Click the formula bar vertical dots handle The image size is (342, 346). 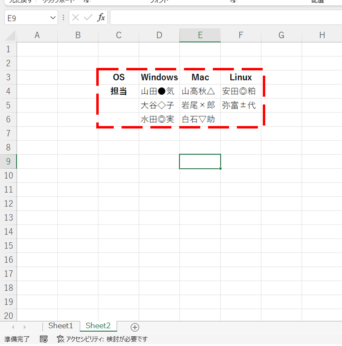[x=63, y=17]
